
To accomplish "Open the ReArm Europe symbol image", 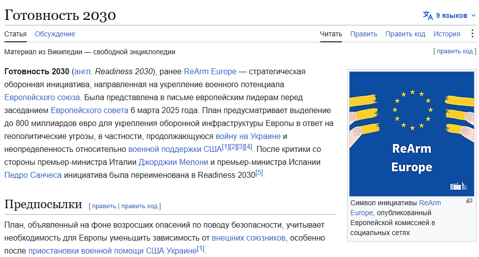I will [x=411, y=134].
